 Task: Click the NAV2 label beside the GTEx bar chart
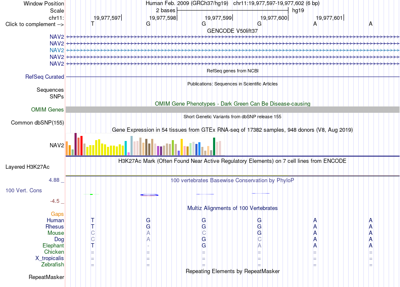57,145
